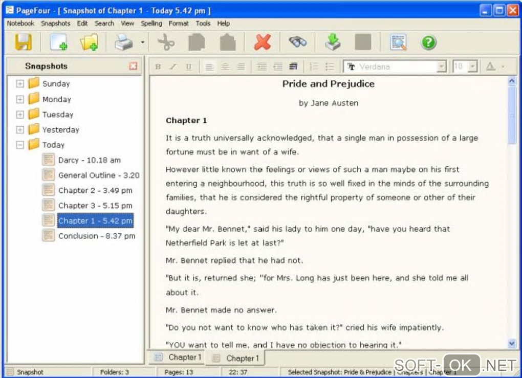This screenshot has height=378, width=522.
Task: Click the red X Delete icon
Action: tap(263, 42)
